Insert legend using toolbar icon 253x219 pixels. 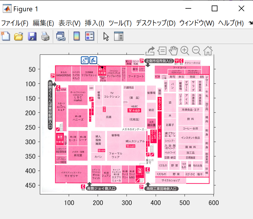[x=90, y=36]
